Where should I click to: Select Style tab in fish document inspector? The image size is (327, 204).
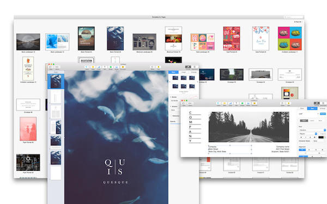point(173,72)
